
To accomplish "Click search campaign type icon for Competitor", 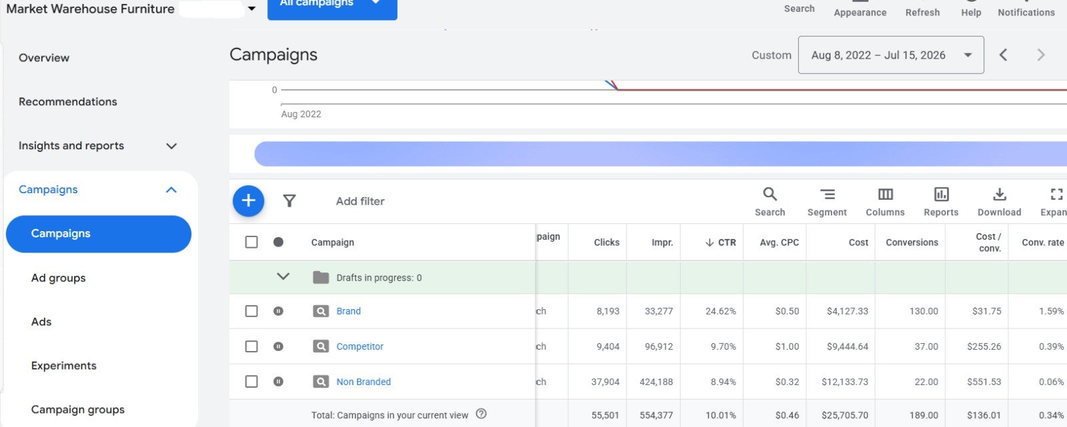I will (321, 346).
